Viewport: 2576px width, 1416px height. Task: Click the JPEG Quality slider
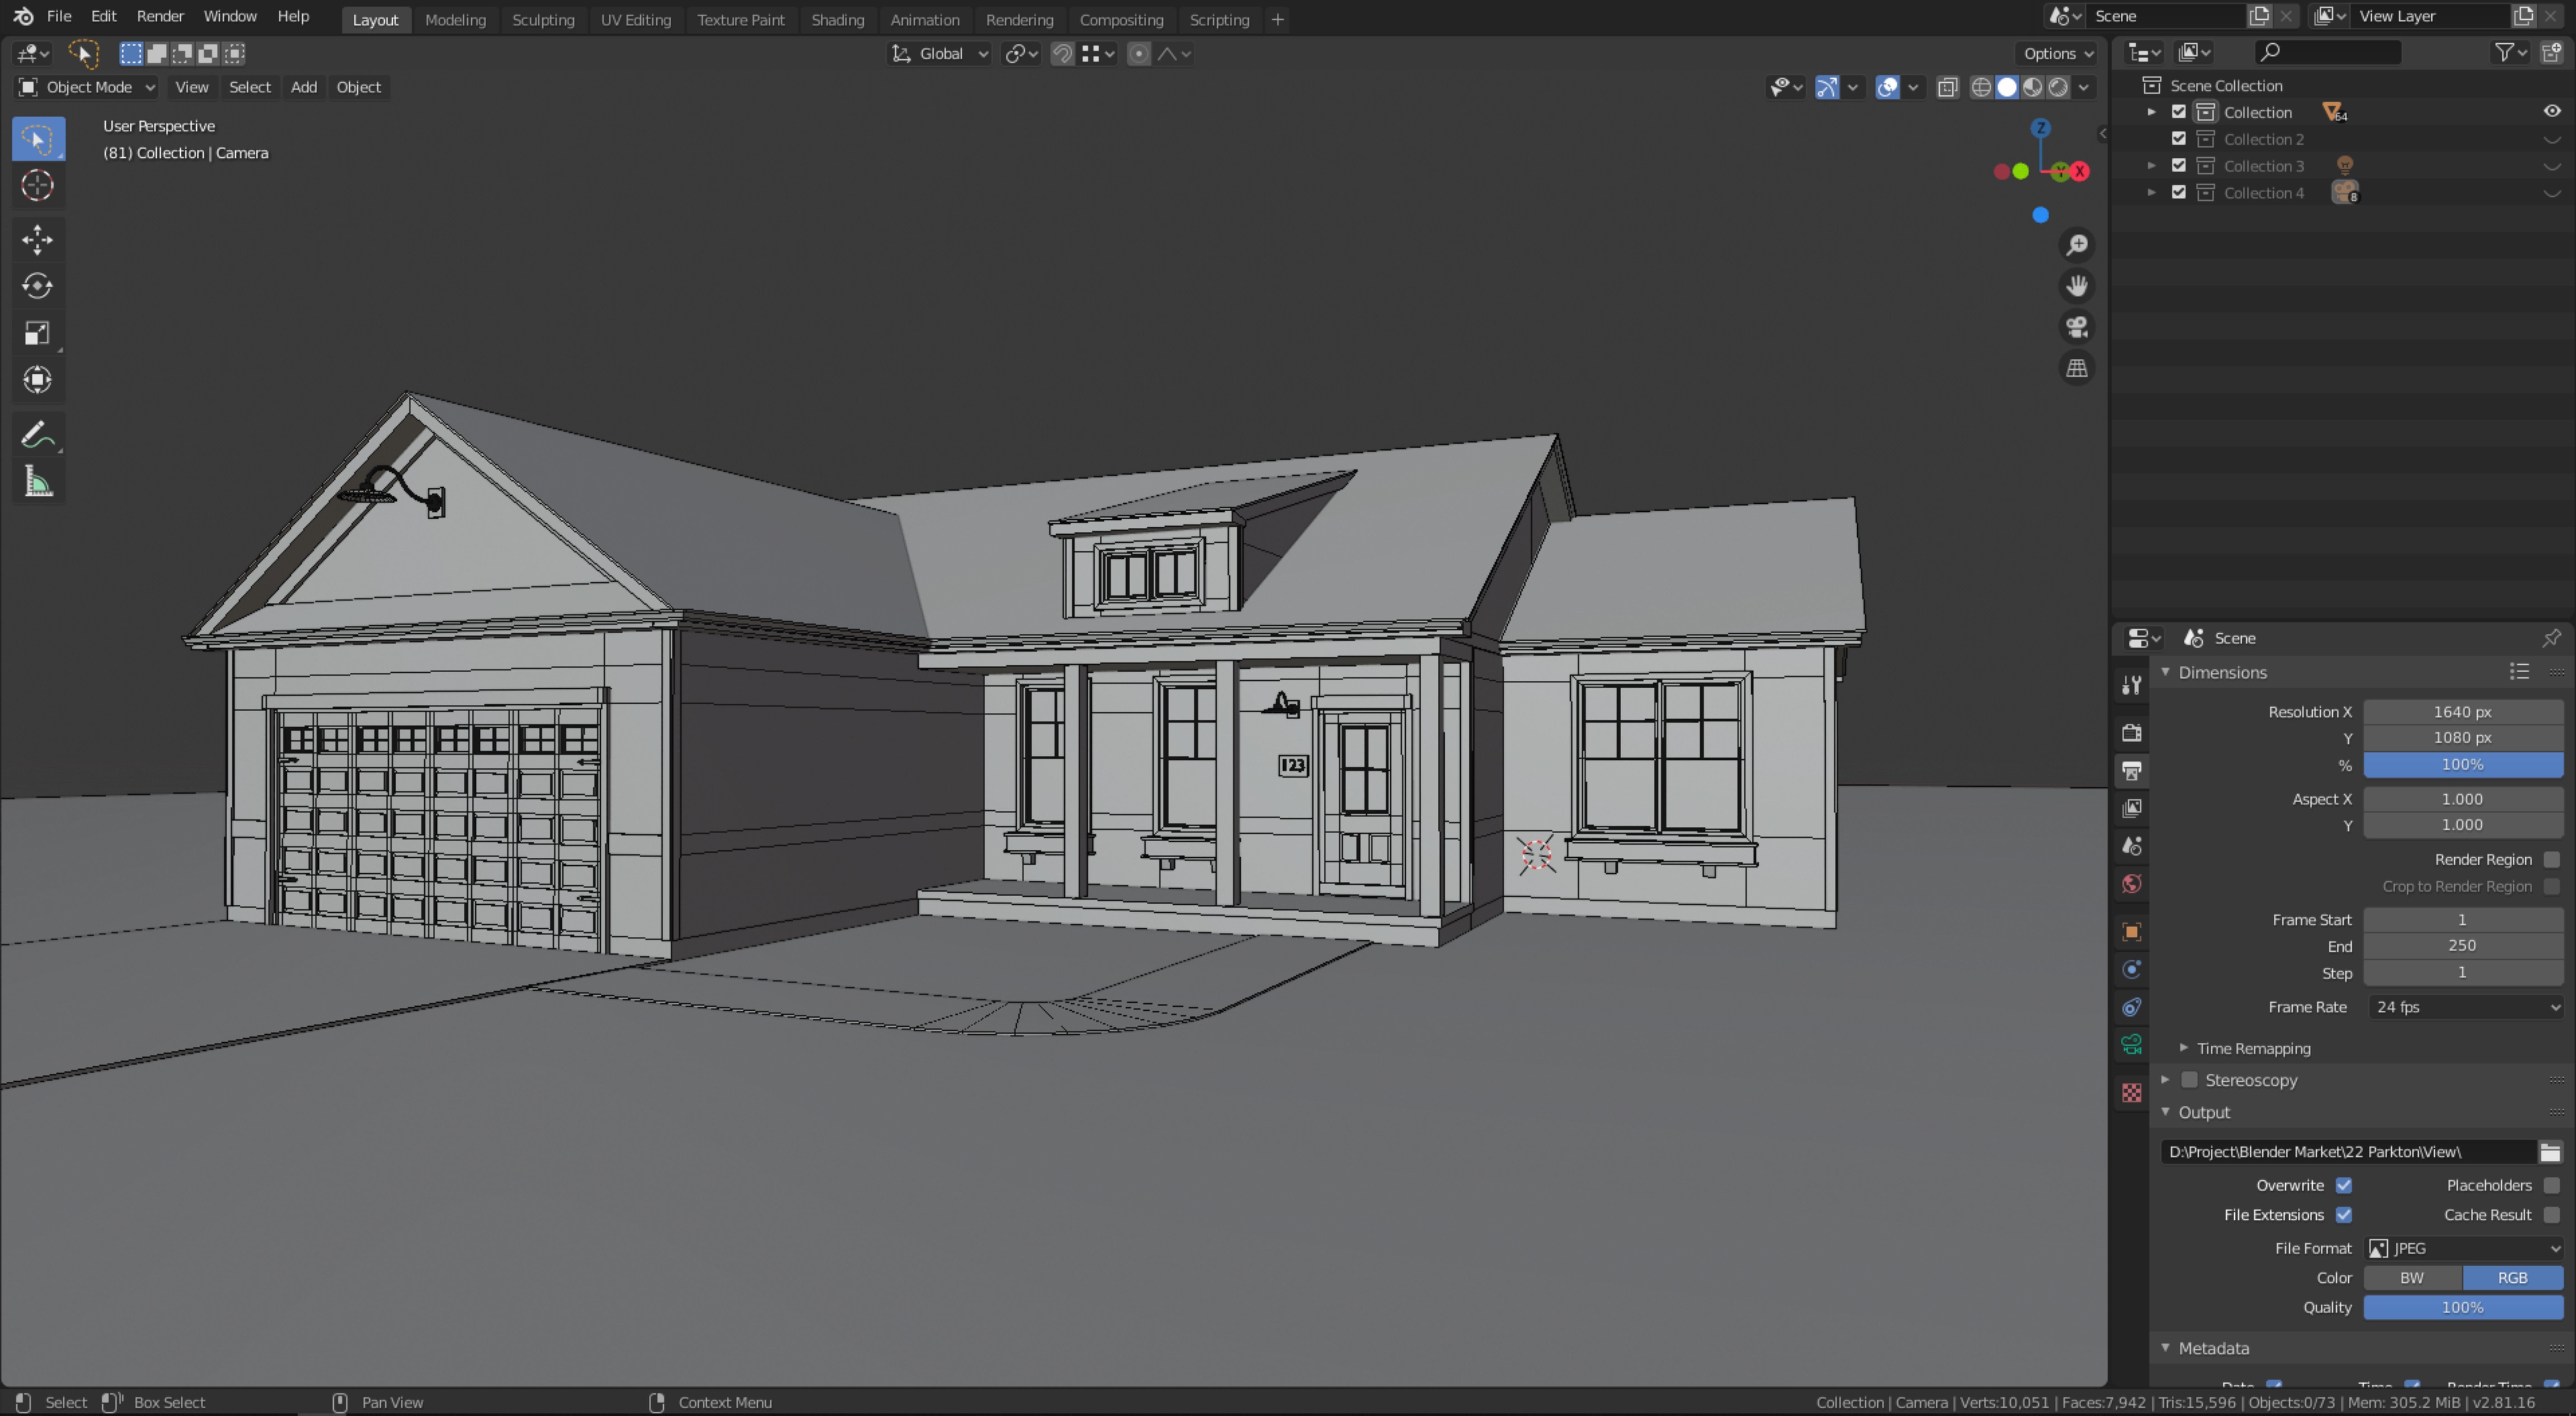pyautogui.click(x=2463, y=1308)
